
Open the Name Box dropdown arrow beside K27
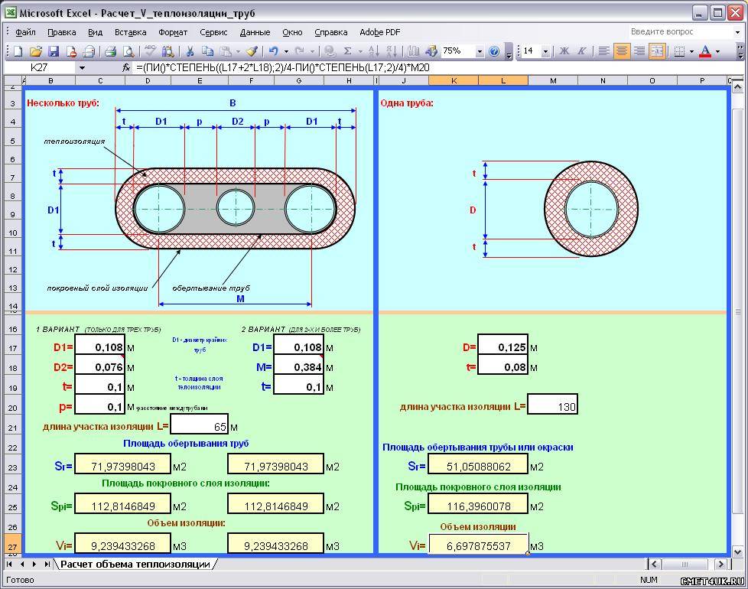82,67
